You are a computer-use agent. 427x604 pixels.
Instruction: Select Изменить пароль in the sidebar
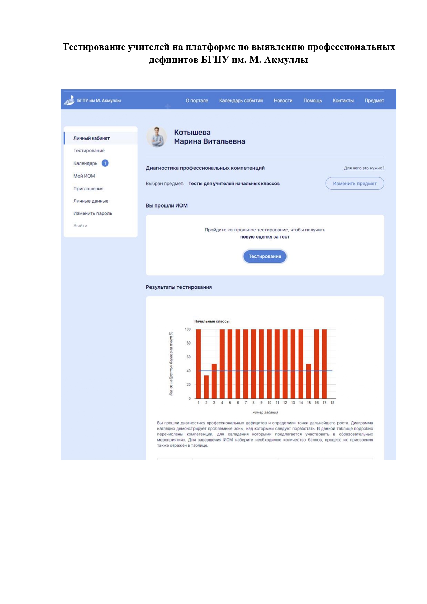pos(93,213)
